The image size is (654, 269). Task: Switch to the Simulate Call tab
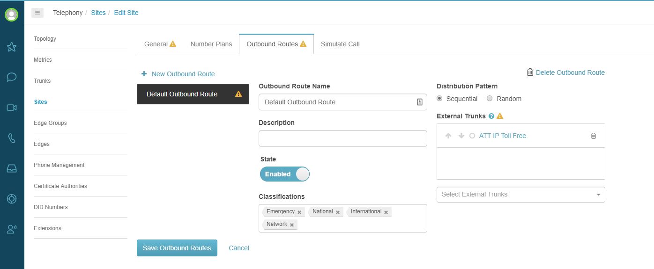pos(340,44)
